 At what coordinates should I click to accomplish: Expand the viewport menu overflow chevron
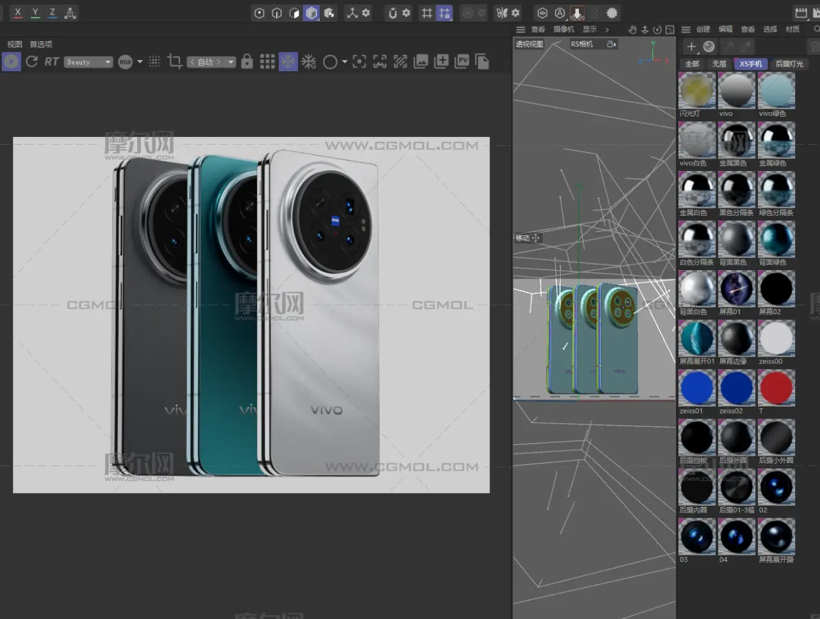607,29
